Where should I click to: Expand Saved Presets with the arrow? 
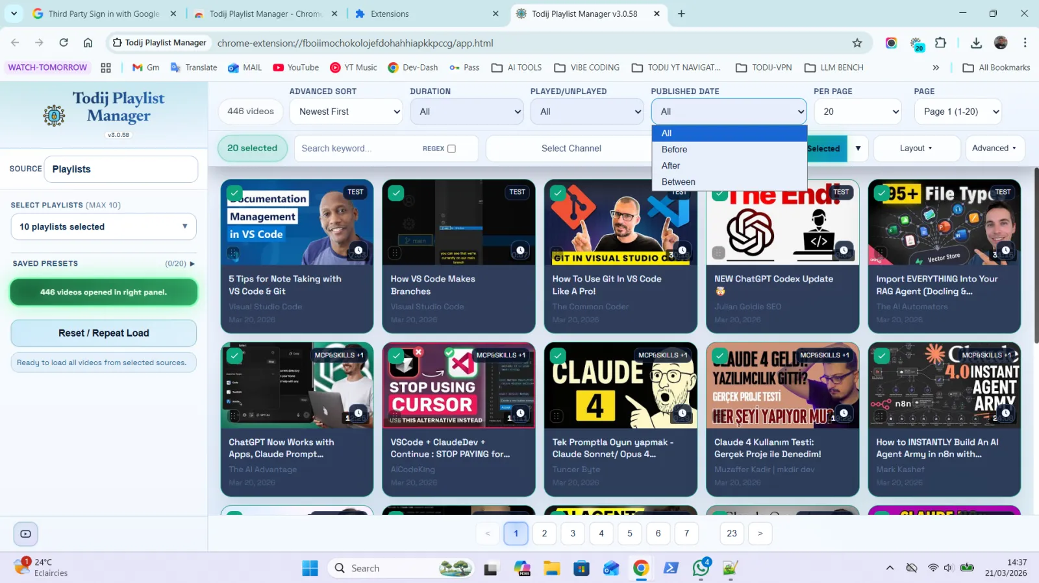(192, 264)
